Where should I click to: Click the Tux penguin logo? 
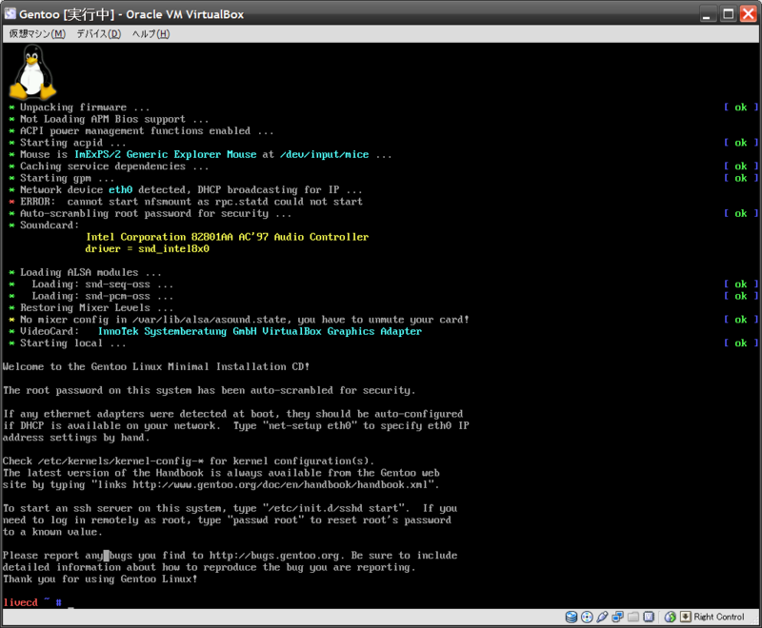(32, 72)
